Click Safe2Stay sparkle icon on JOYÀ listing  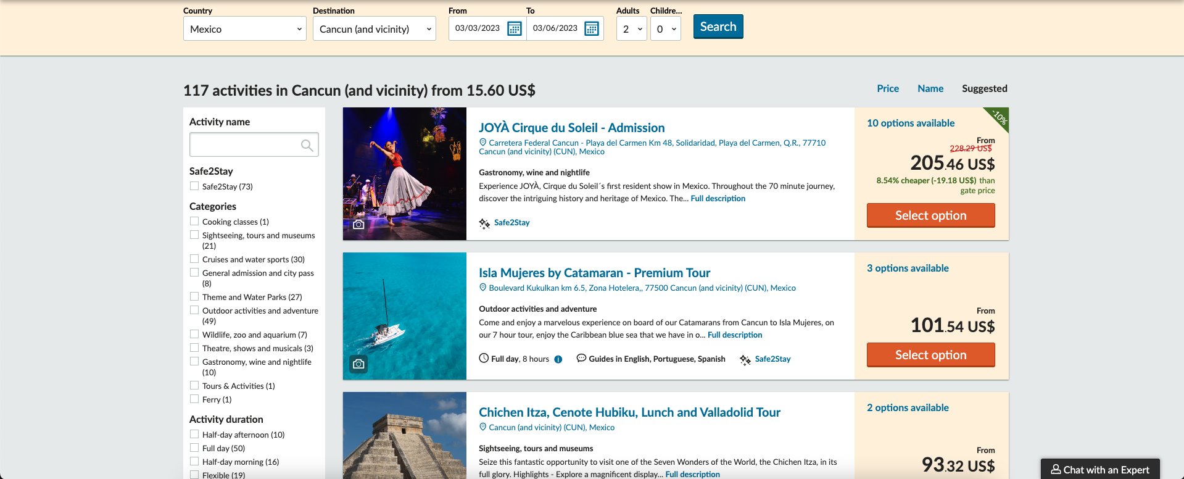(x=485, y=223)
